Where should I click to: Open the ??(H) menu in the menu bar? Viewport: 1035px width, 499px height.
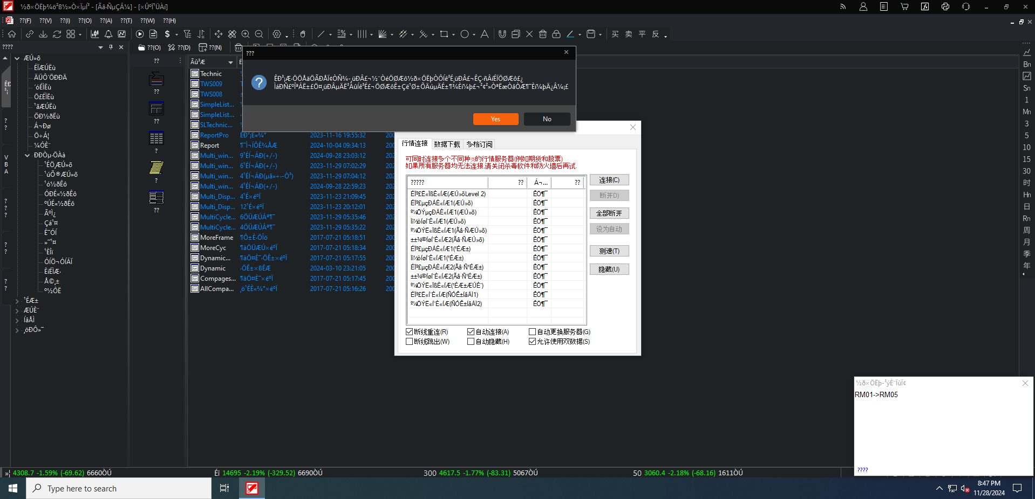click(x=169, y=20)
